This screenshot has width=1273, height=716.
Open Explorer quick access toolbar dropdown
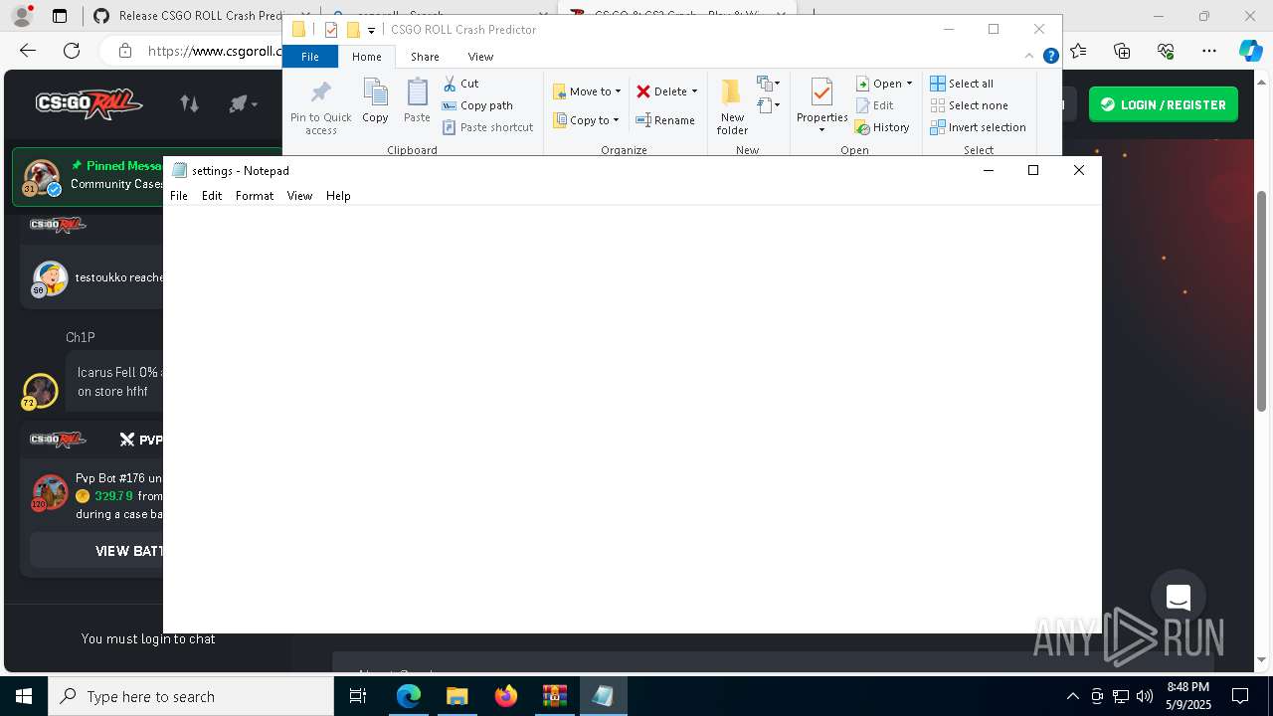click(371, 31)
